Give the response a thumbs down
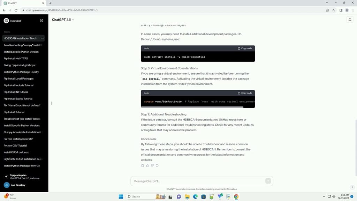 [152, 165]
